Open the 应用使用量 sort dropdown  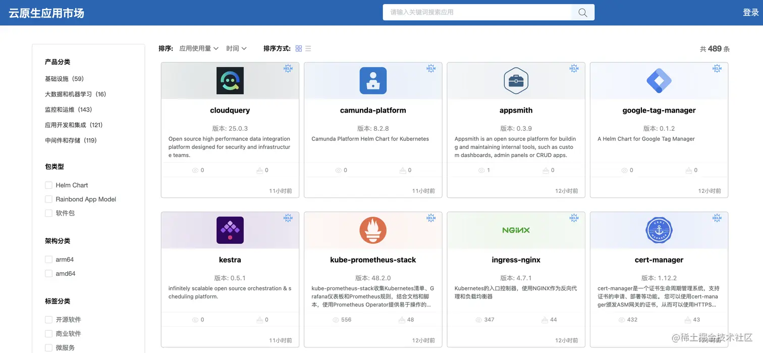pyautogui.click(x=199, y=48)
